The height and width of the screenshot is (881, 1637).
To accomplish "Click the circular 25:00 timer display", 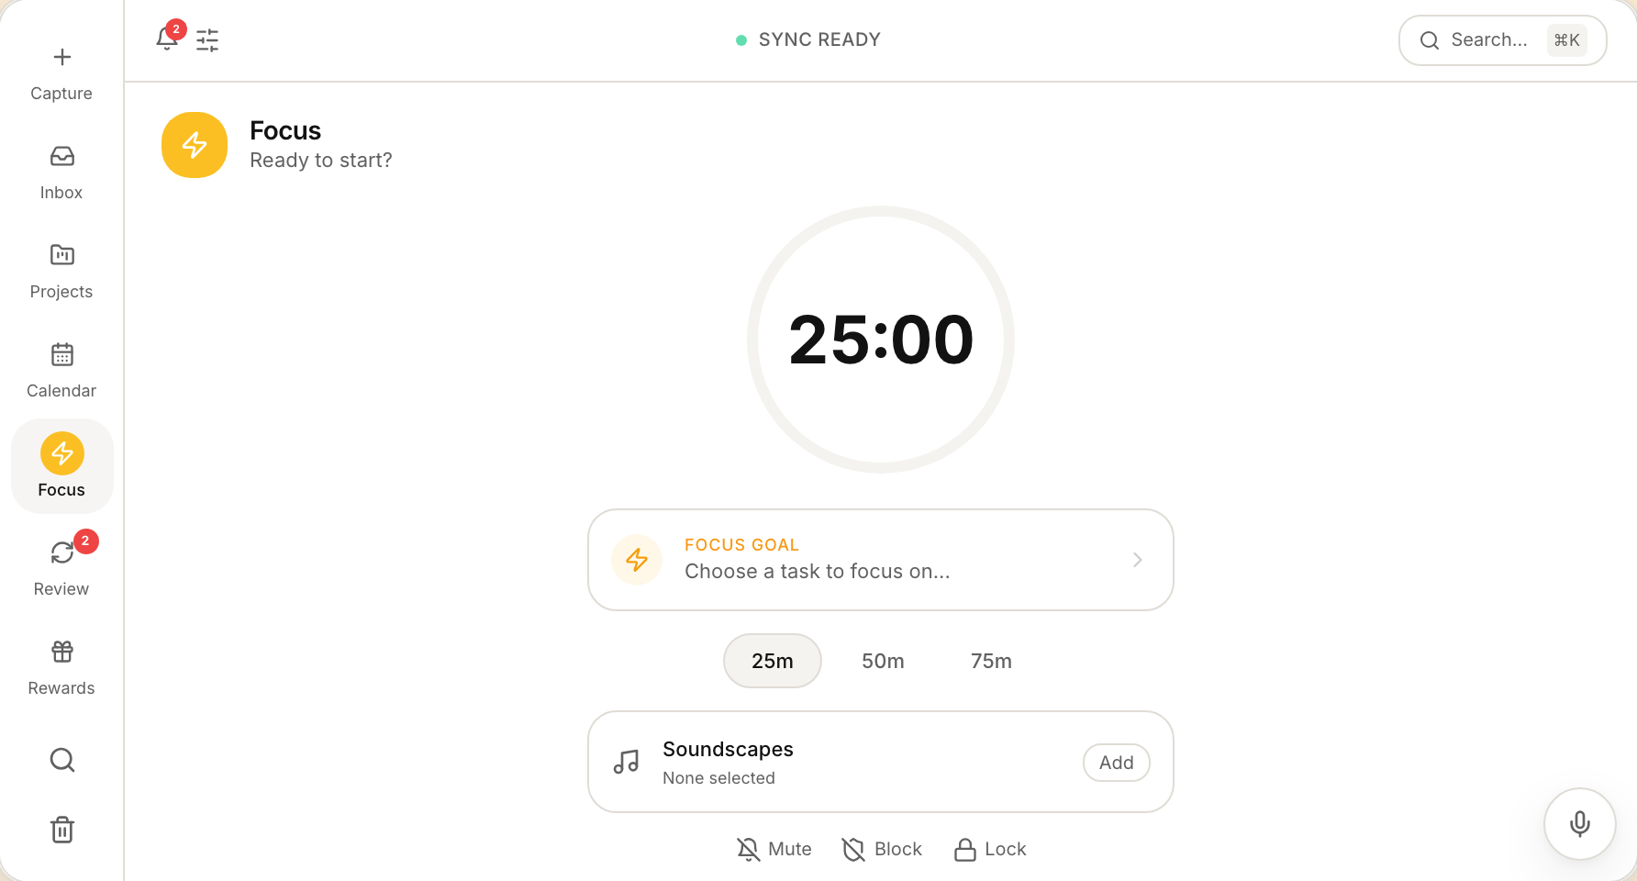I will point(881,340).
